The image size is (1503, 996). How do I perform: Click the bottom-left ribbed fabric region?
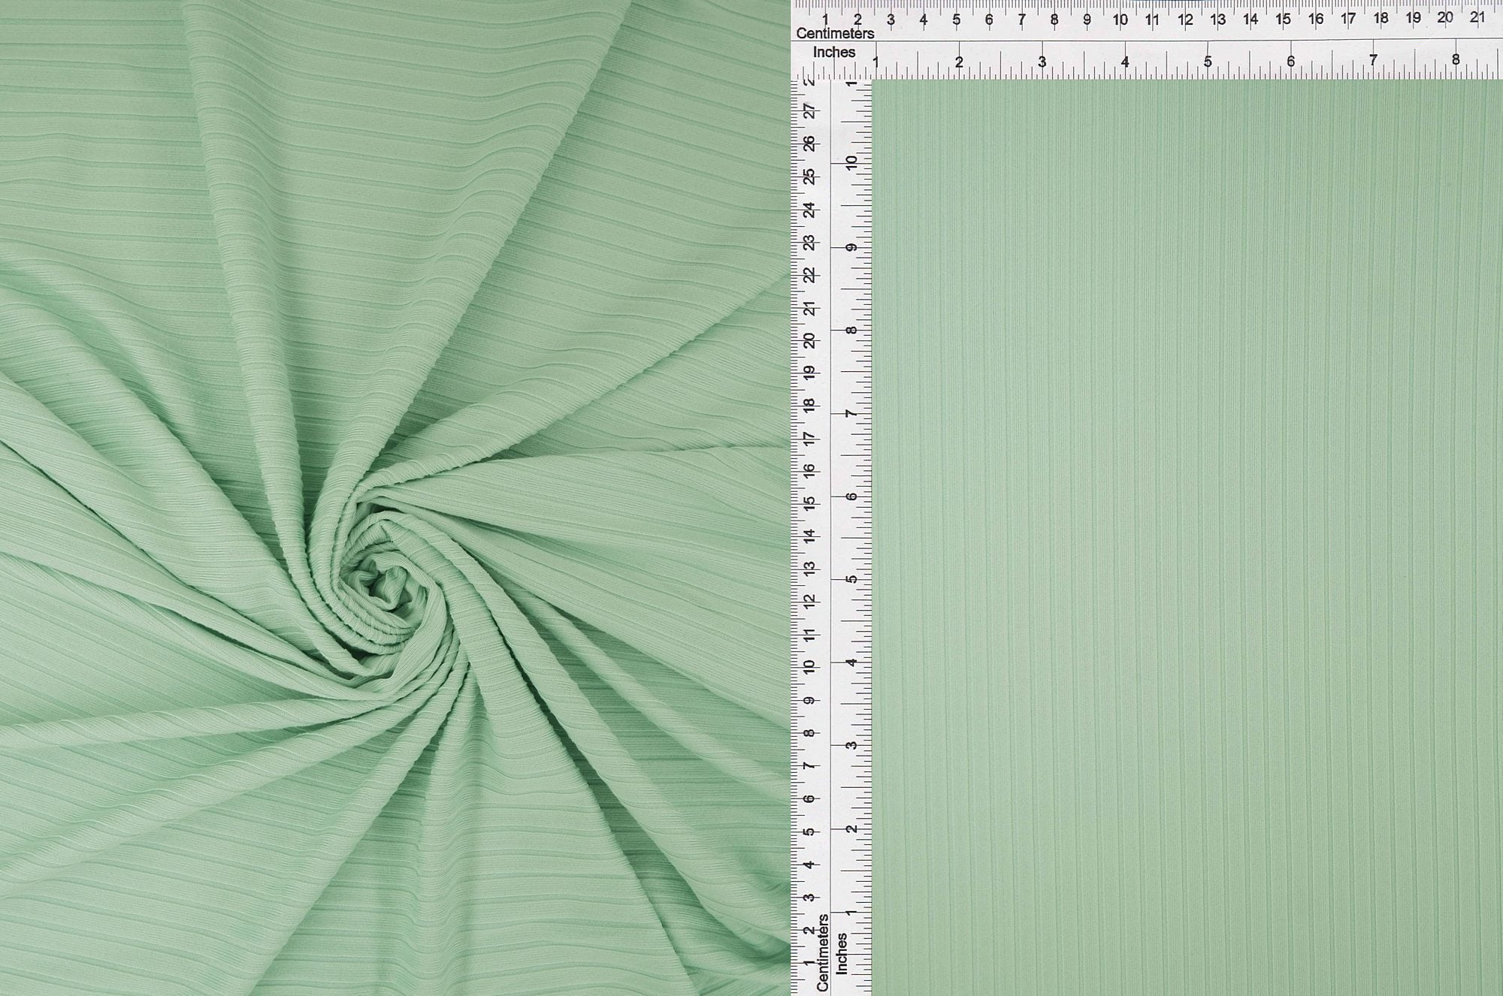pyautogui.click(x=150, y=864)
